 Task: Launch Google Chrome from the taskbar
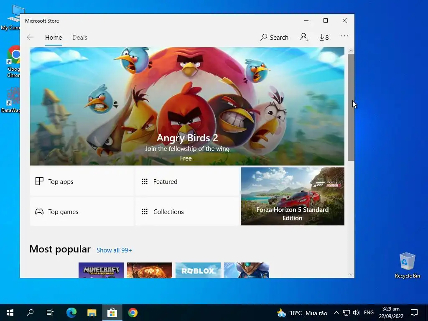[132, 313]
